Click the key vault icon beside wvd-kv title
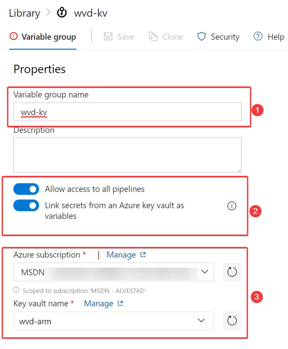The width and height of the screenshot is (288, 349). 62,13
